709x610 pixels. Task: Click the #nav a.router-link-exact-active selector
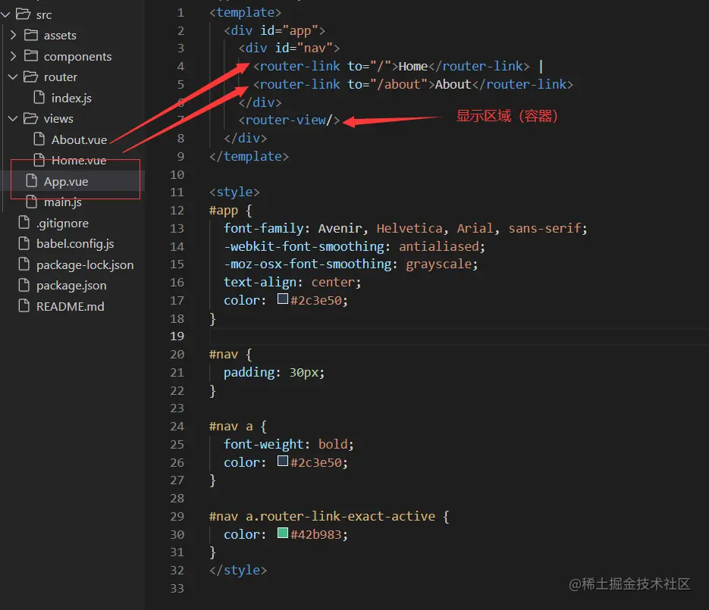322,517
